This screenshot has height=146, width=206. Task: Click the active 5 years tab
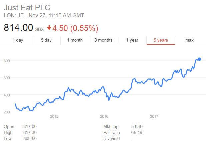click(x=161, y=40)
